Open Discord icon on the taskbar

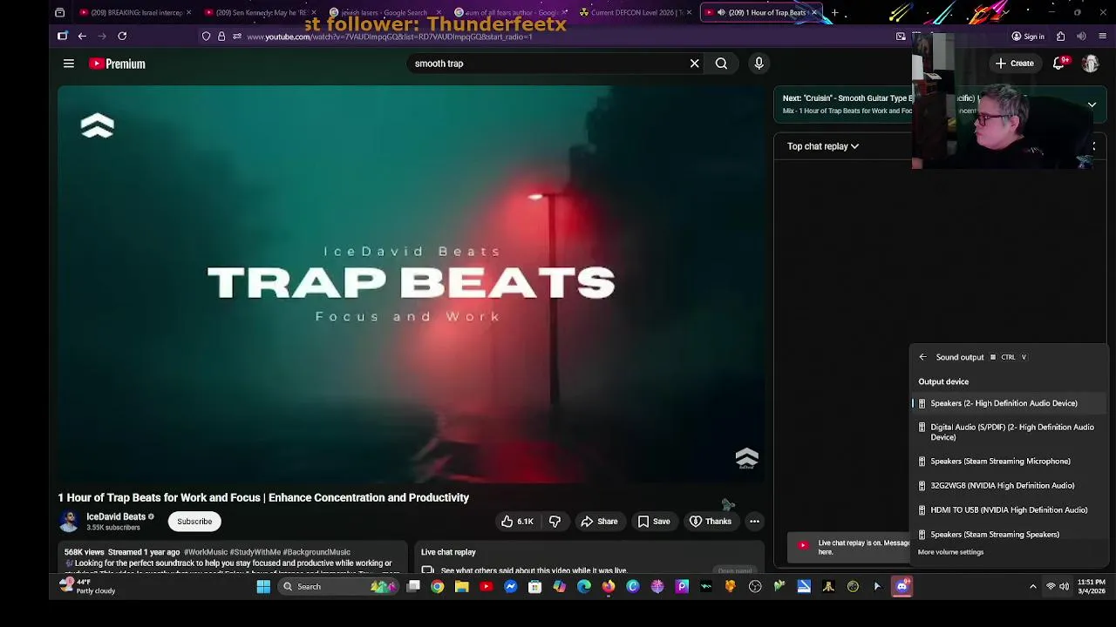(902, 587)
